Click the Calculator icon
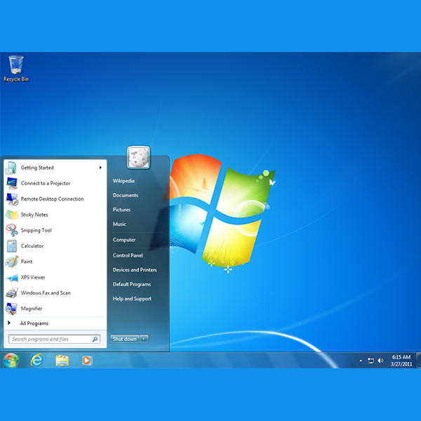This screenshot has width=421, height=421. pos(11,246)
